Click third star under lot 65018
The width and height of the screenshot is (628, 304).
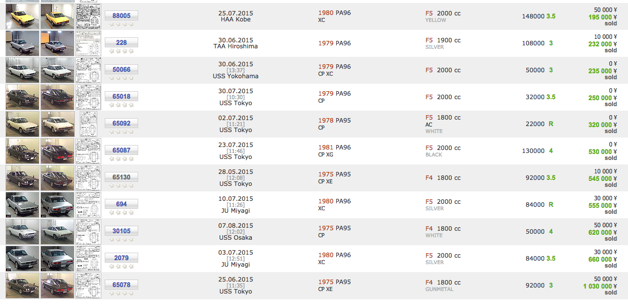point(125,105)
